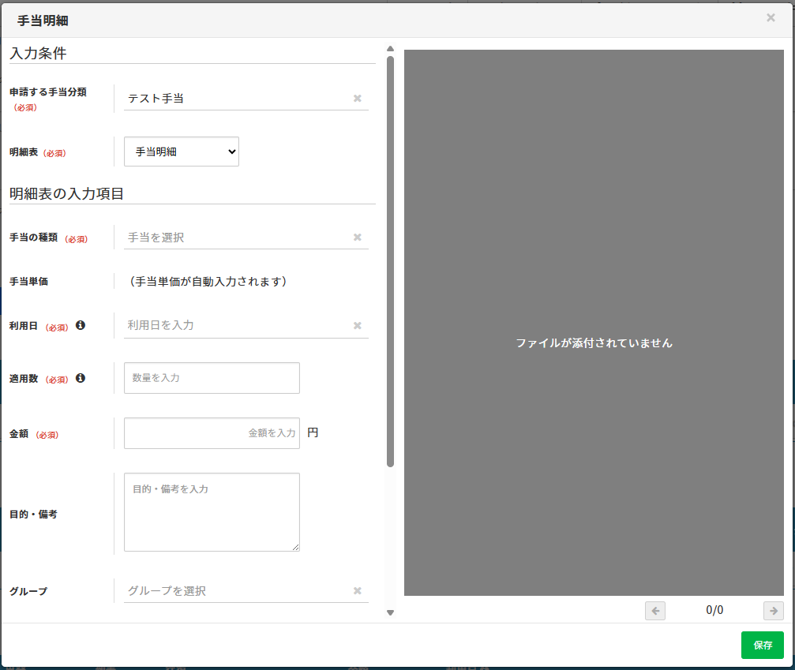Click the 目的・備考 textarea
The width and height of the screenshot is (795, 670).
[x=212, y=512]
